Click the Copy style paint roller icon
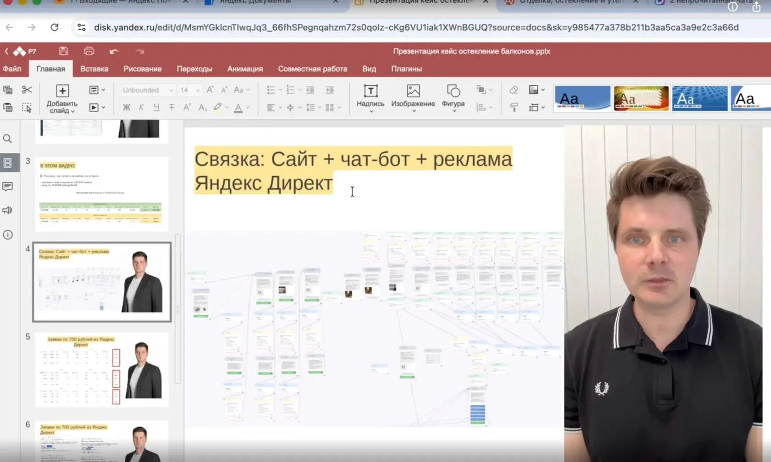The image size is (771, 462). coord(514,107)
